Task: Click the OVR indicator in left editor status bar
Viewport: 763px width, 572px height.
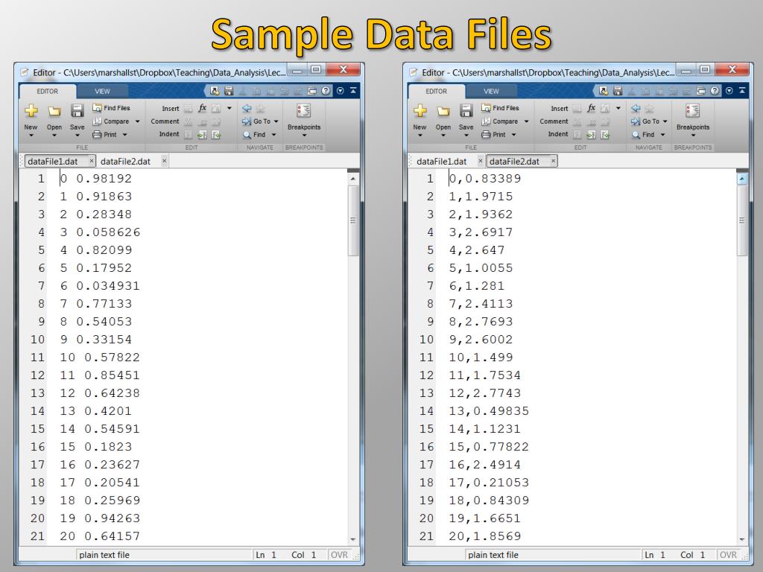Action: tap(339, 554)
